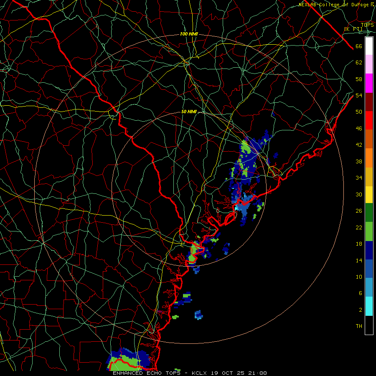Click the navy blue legend swatch
The image size is (376, 376).
[x=369, y=250]
